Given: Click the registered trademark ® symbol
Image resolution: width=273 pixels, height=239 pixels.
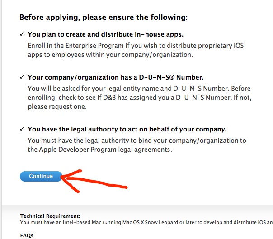Looking at the screenshot, I should tap(172, 77).
